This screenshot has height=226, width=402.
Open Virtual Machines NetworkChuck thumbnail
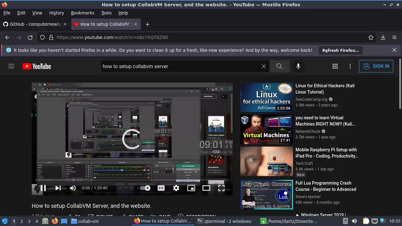pos(266,129)
